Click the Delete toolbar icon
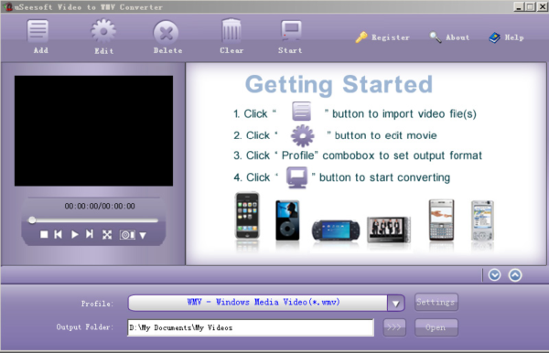The height and width of the screenshot is (353, 549). point(166,33)
